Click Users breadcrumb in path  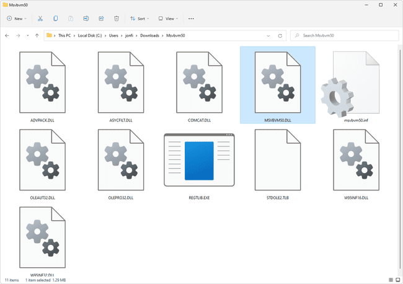click(x=113, y=35)
